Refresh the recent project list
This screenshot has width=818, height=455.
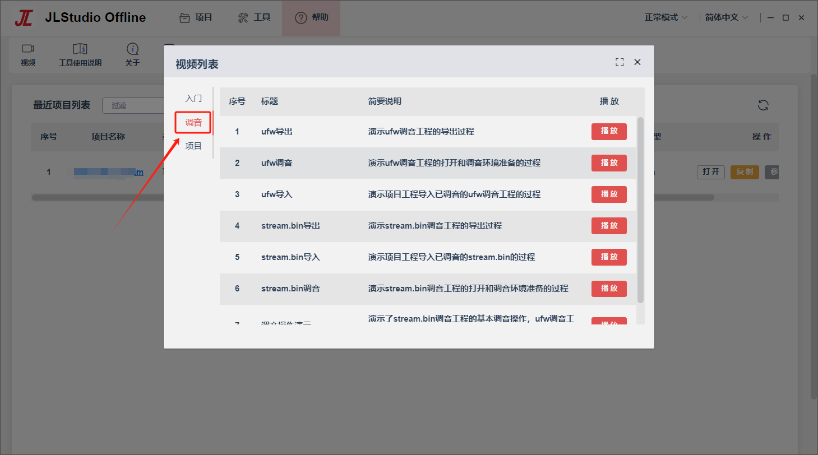tap(763, 105)
